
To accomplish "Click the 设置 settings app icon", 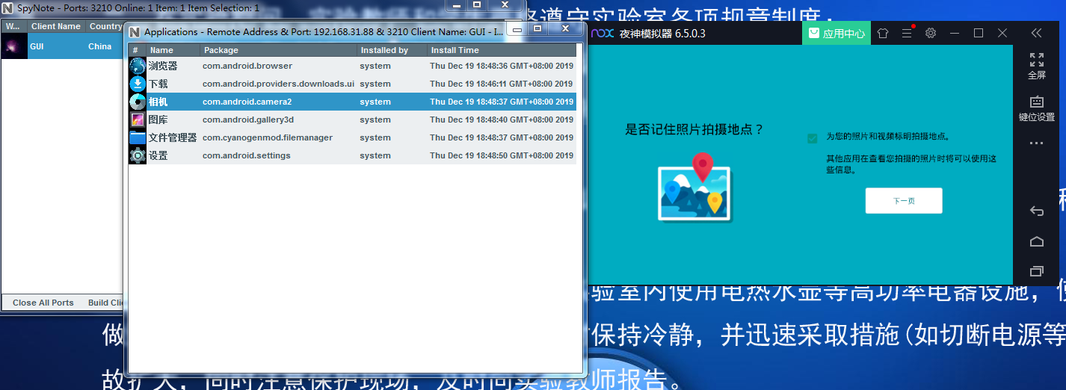I will click(x=138, y=155).
